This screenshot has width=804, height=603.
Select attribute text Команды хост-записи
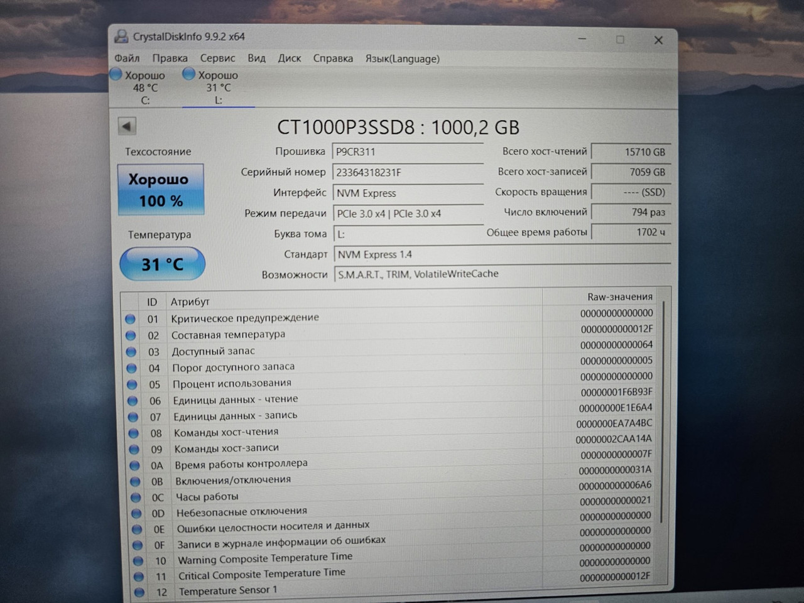[226, 448]
